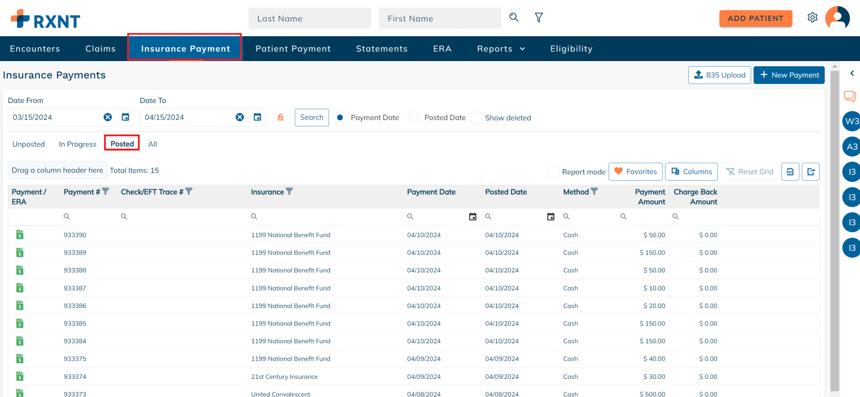Open payment icon for row 933387
This screenshot has width=860, height=397.
(20, 288)
